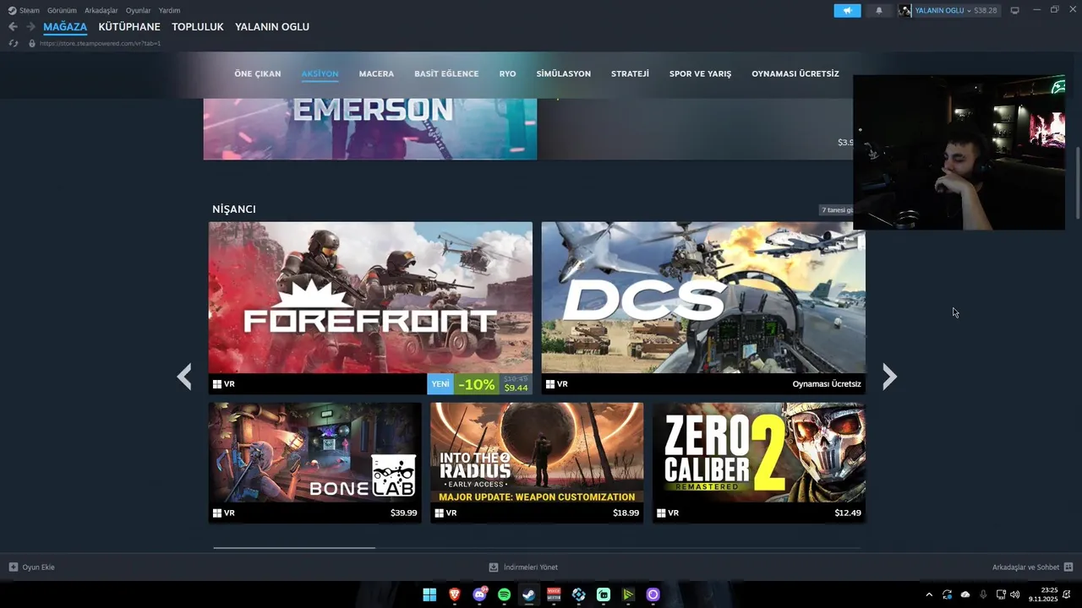Open Arkadaşlar ve Sohbet
The image size is (1082, 608).
(1032, 567)
